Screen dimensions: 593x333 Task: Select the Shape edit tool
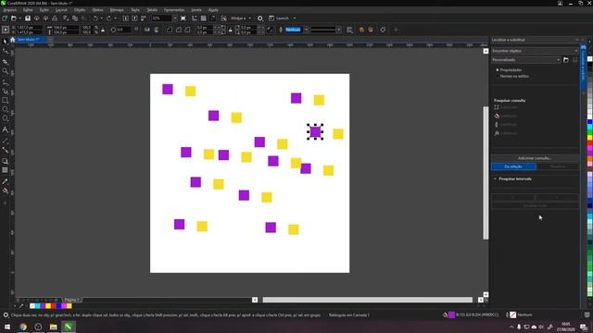5,51
